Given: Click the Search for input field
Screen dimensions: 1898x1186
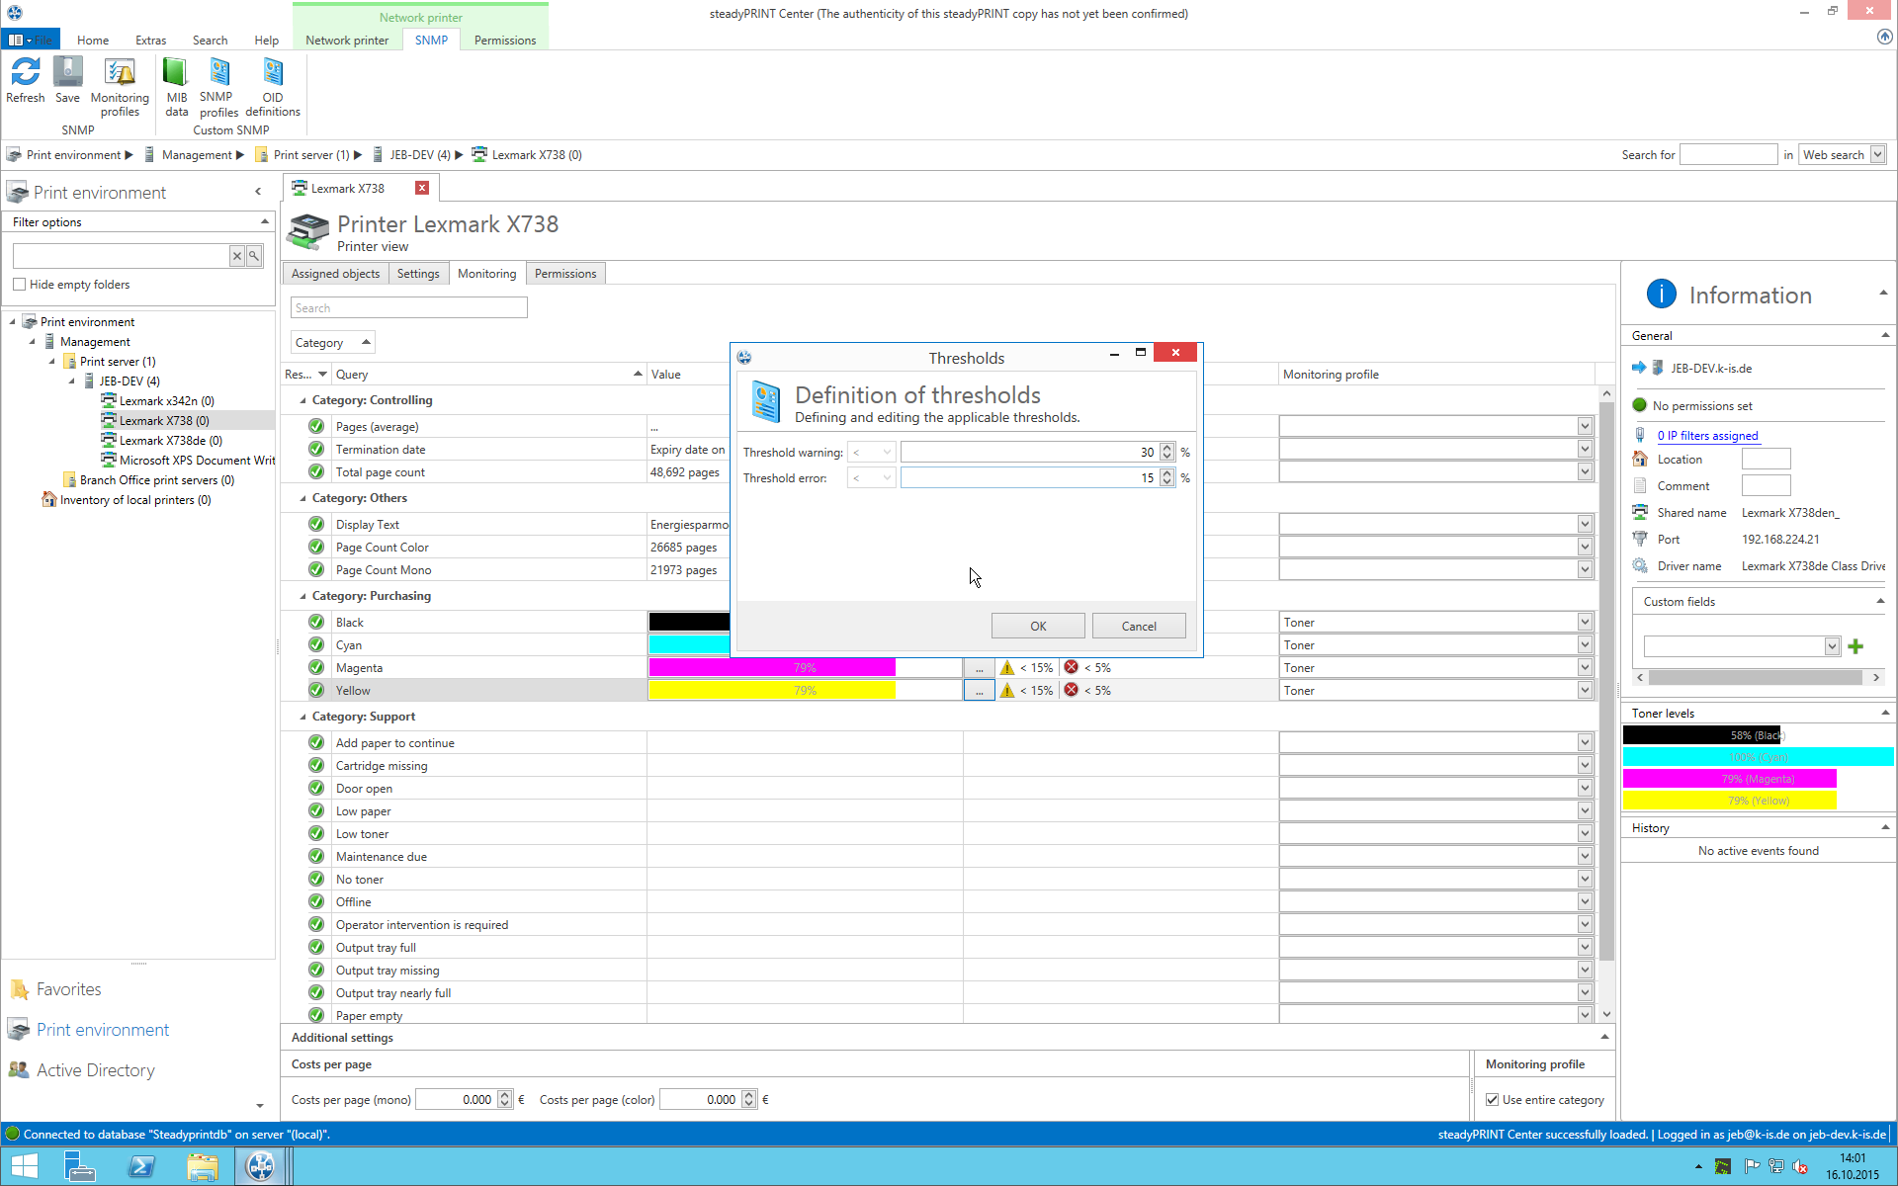Looking at the screenshot, I should (1728, 155).
